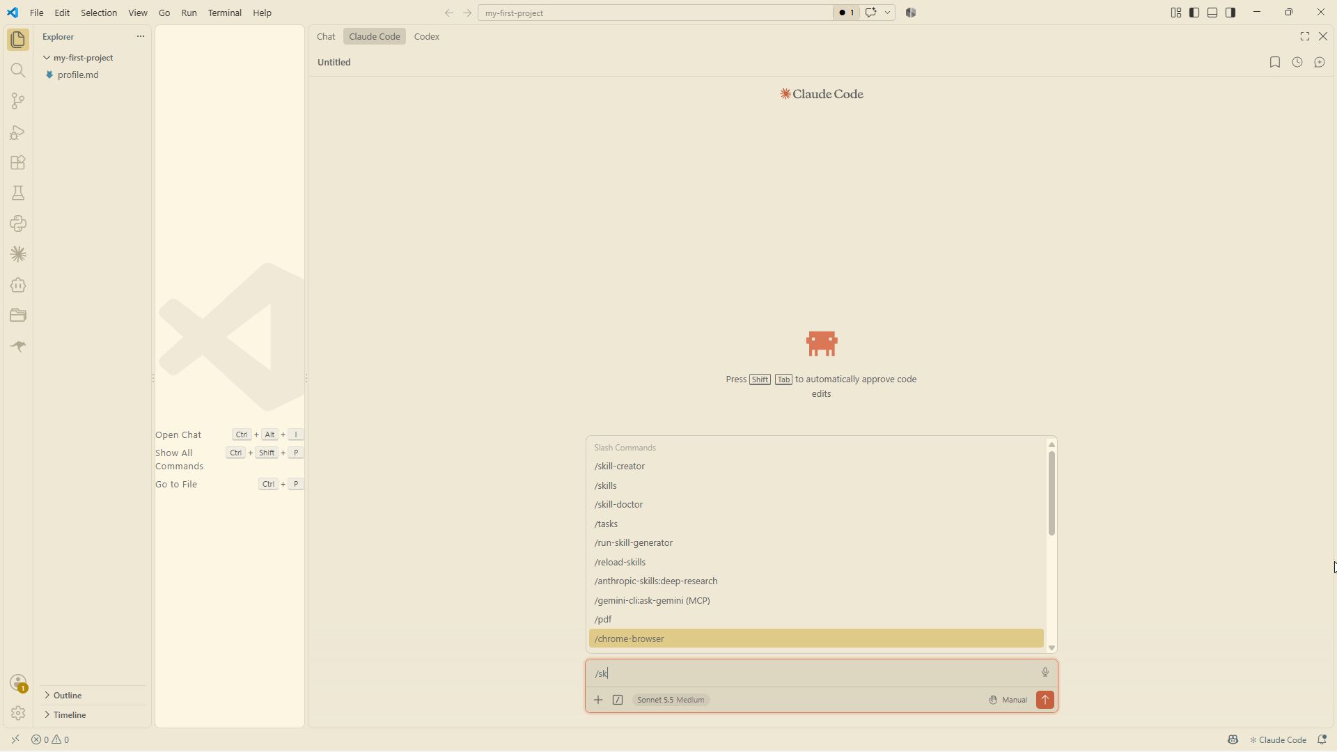1337x752 pixels.
Task: Click the slash command icon in prompt box
Action: click(x=618, y=700)
